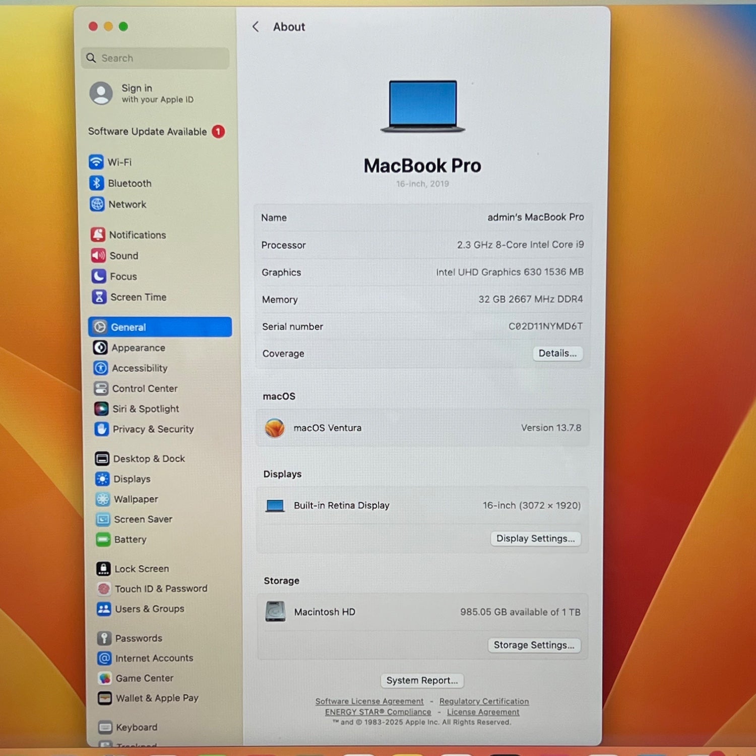
Task: Click the red update badge showing 1
Action: point(218,132)
